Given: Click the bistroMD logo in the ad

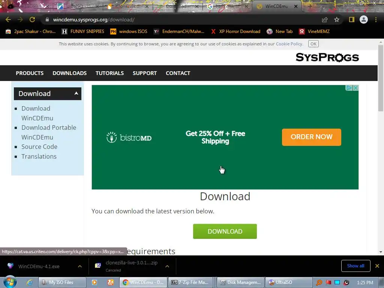Looking at the screenshot, I should (129, 137).
